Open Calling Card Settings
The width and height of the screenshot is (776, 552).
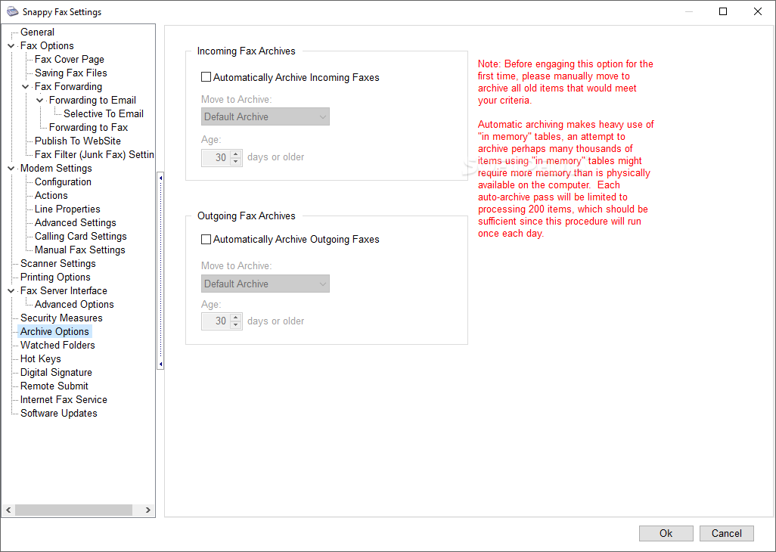[x=81, y=236]
